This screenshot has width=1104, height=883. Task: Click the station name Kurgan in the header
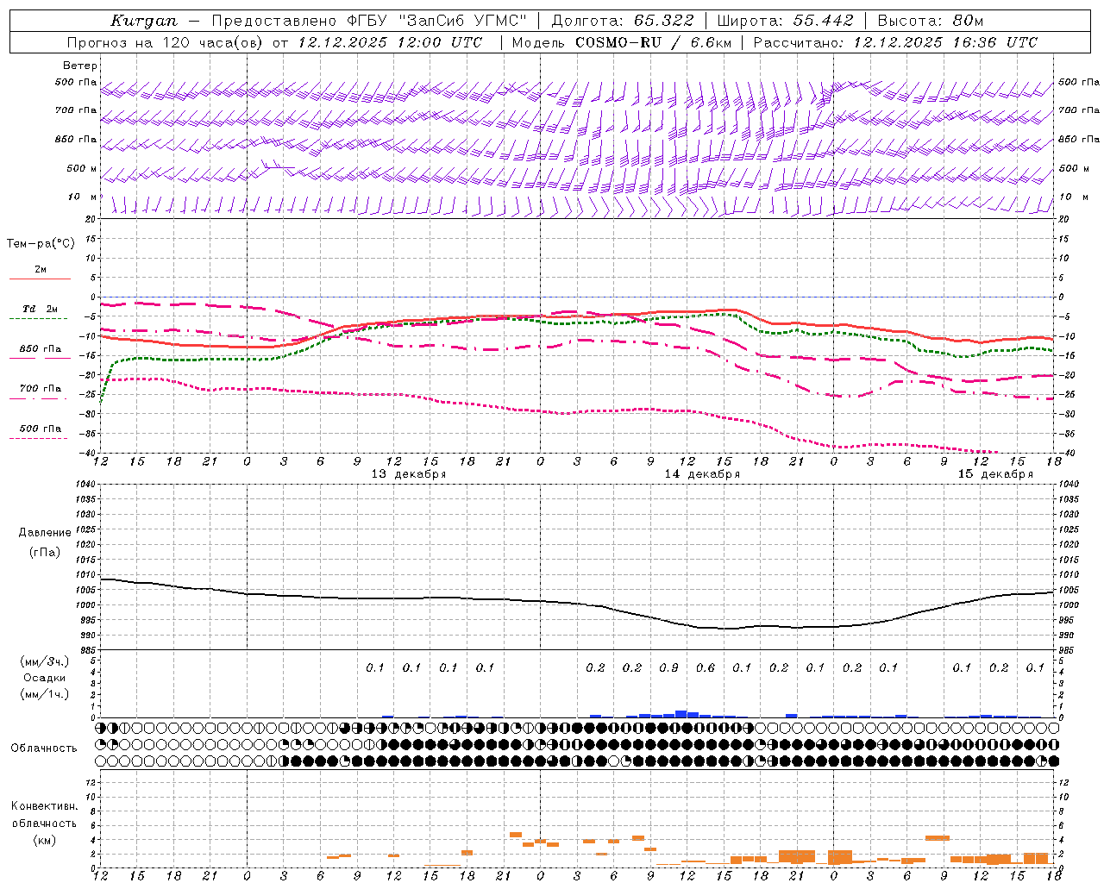144,21
